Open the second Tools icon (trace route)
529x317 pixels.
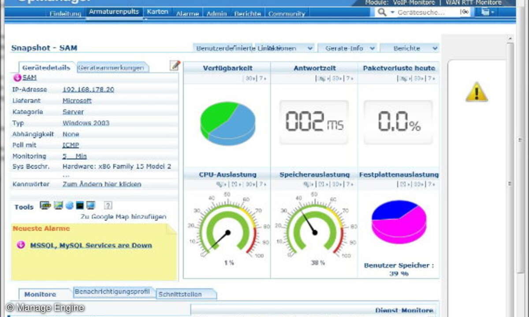[58, 205]
